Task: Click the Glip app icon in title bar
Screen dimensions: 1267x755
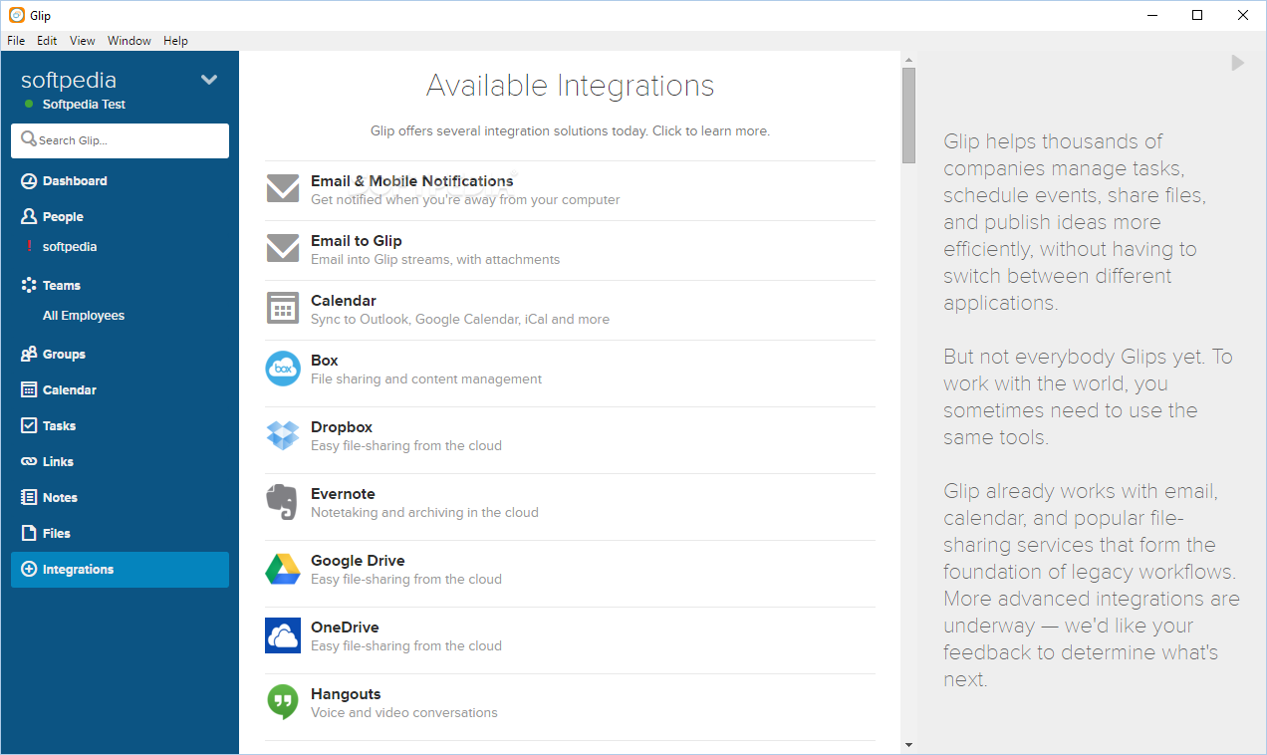Action: click(17, 15)
